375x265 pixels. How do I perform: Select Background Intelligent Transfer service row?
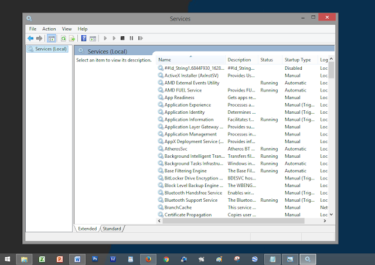click(243, 156)
